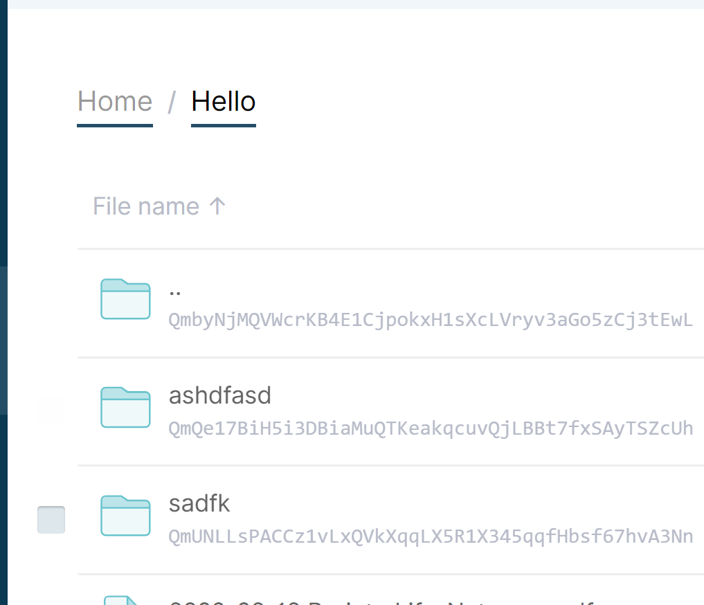Image resolution: width=704 pixels, height=605 pixels.
Task: Toggle sorting by clicking File name header
Action: 145,206
